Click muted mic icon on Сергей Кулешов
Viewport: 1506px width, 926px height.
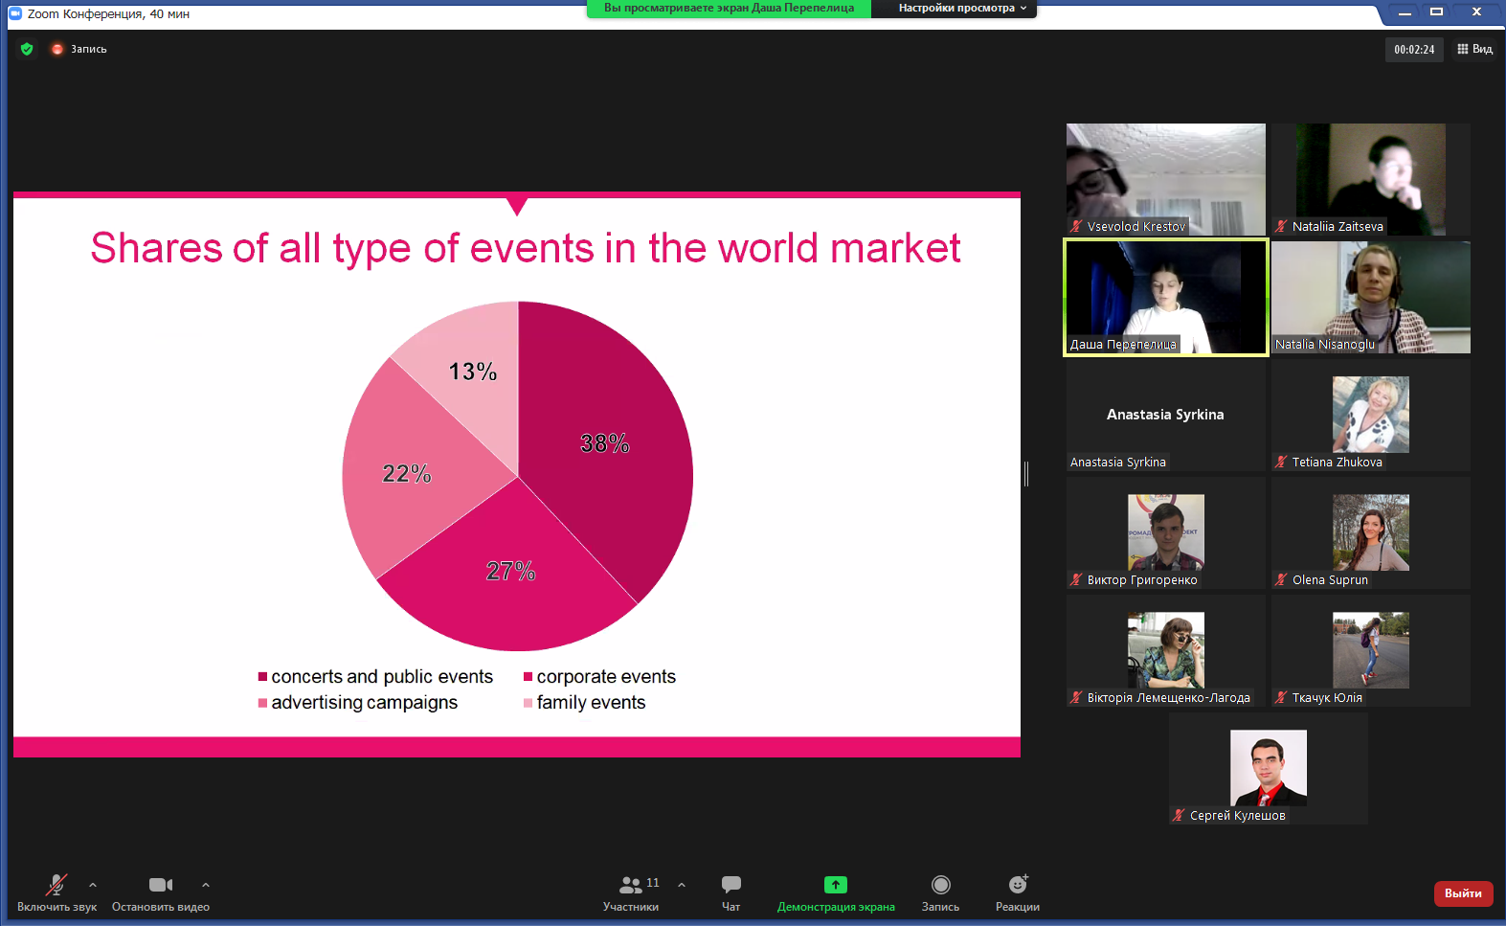click(x=1179, y=815)
